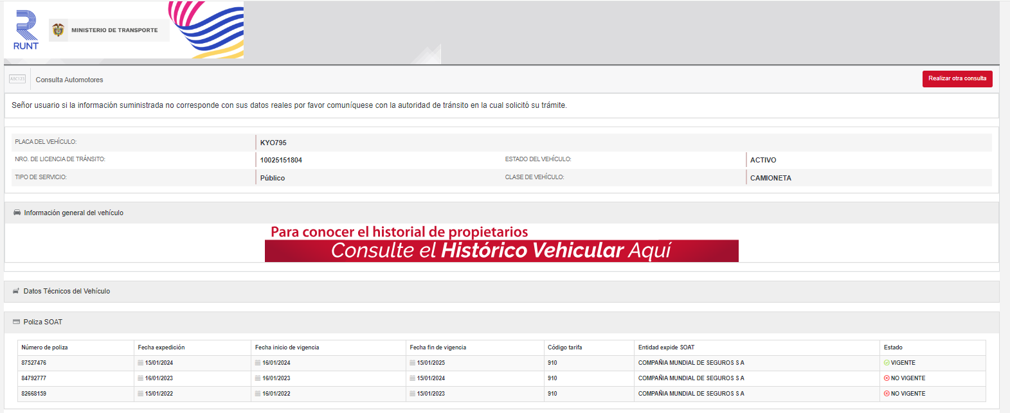
Task: Expand the Datos Técnicos del Vehículo section
Action: 67,291
